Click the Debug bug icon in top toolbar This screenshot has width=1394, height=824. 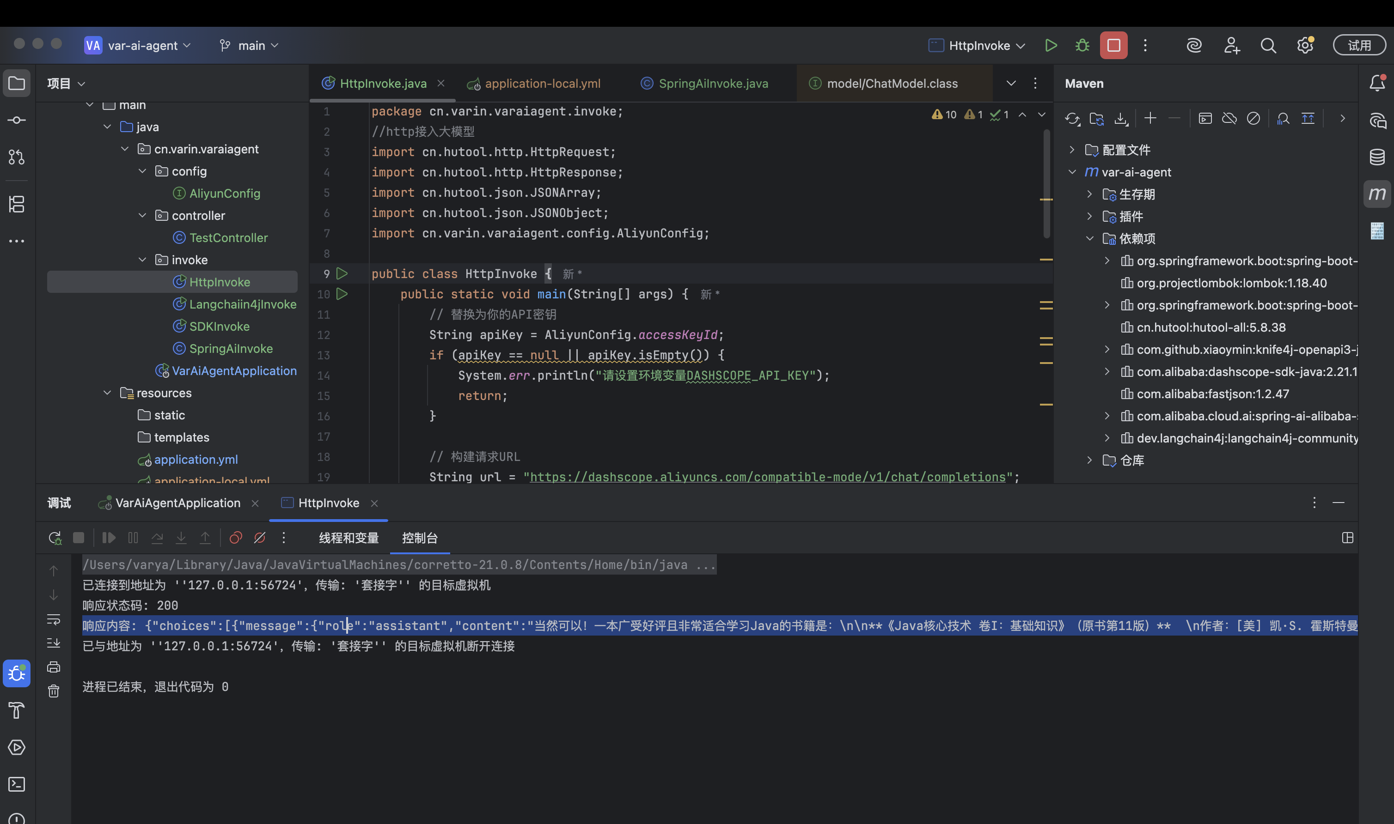(1082, 46)
